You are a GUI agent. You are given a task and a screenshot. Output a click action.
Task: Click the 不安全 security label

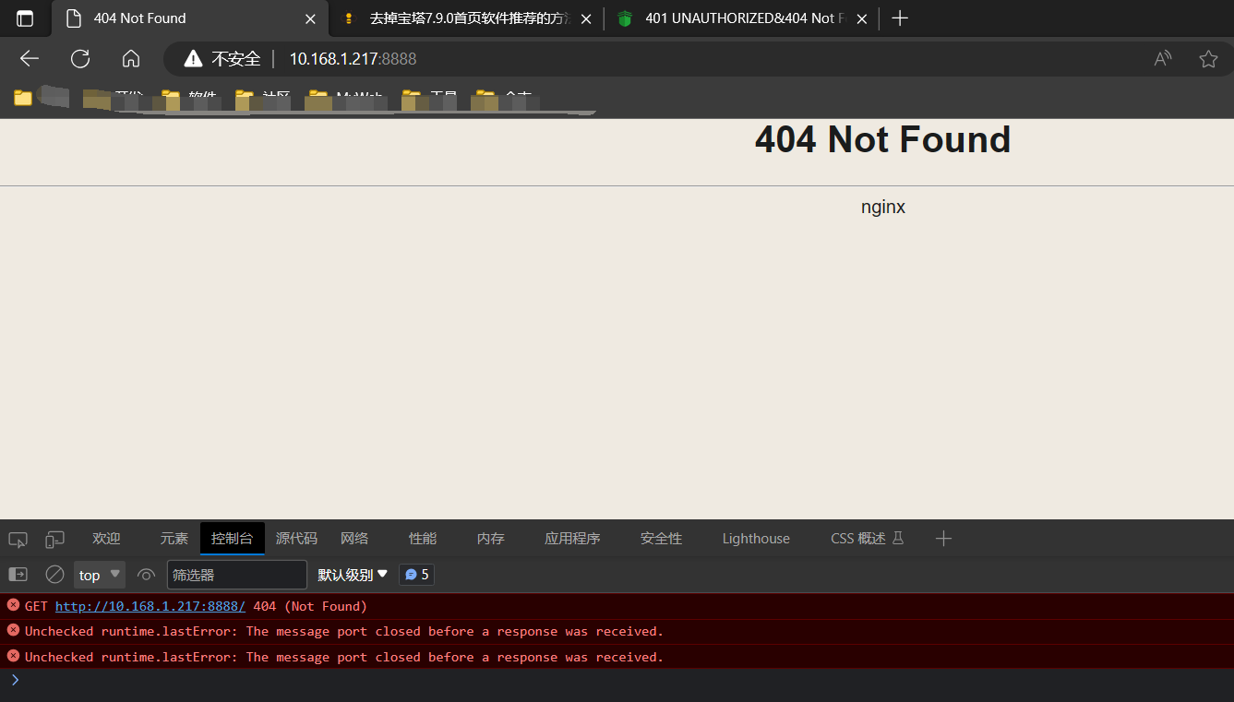236,59
